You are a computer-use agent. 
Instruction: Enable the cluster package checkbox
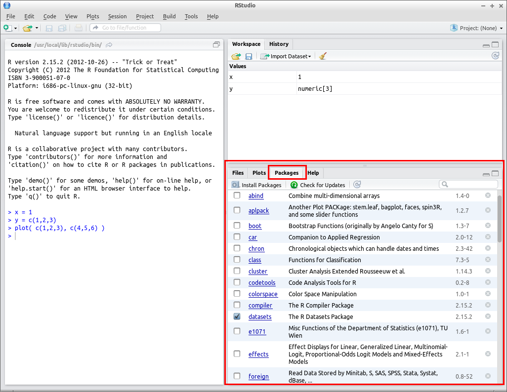click(x=237, y=271)
